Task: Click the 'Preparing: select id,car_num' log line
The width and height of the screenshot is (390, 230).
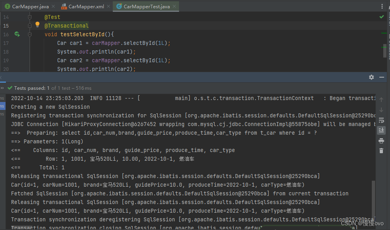Action: click(x=164, y=133)
